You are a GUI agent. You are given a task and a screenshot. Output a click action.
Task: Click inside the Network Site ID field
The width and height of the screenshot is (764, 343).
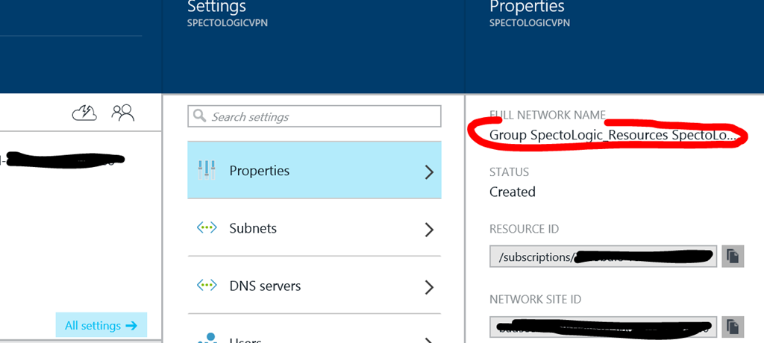click(x=603, y=327)
